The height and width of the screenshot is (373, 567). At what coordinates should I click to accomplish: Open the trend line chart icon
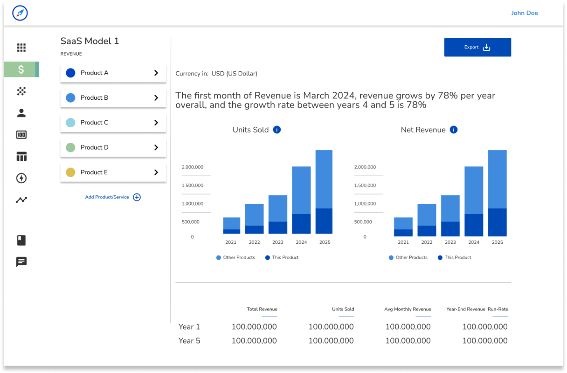(x=21, y=200)
